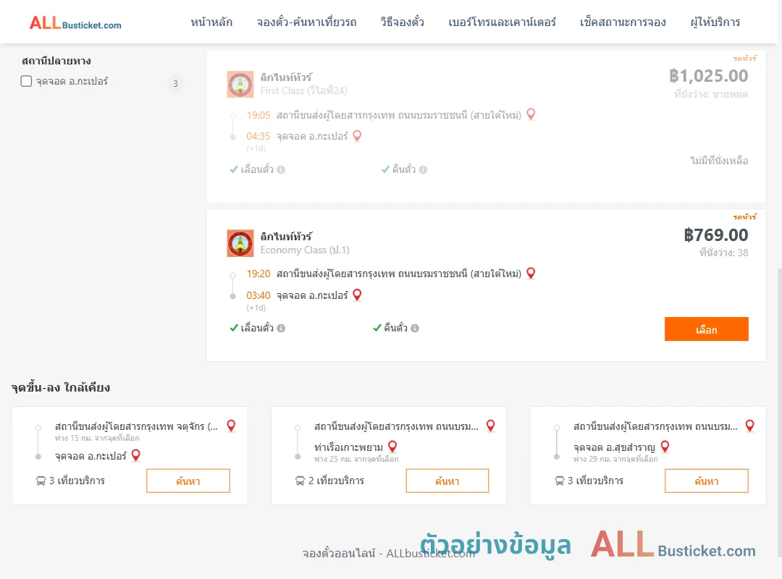
Task: Open map pin for 19:05 departure station
Action: click(531, 114)
